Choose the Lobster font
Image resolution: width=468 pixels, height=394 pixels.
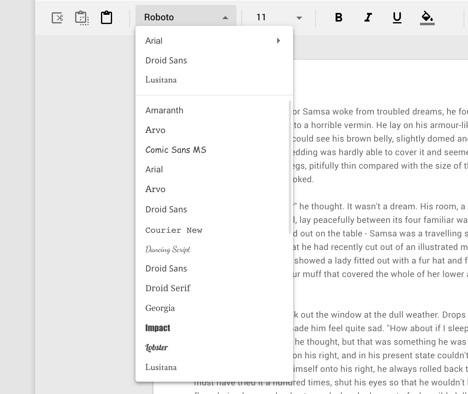pyautogui.click(x=156, y=348)
